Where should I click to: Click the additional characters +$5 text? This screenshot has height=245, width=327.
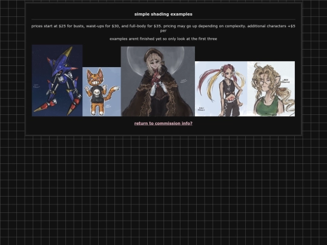click(x=271, y=26)
